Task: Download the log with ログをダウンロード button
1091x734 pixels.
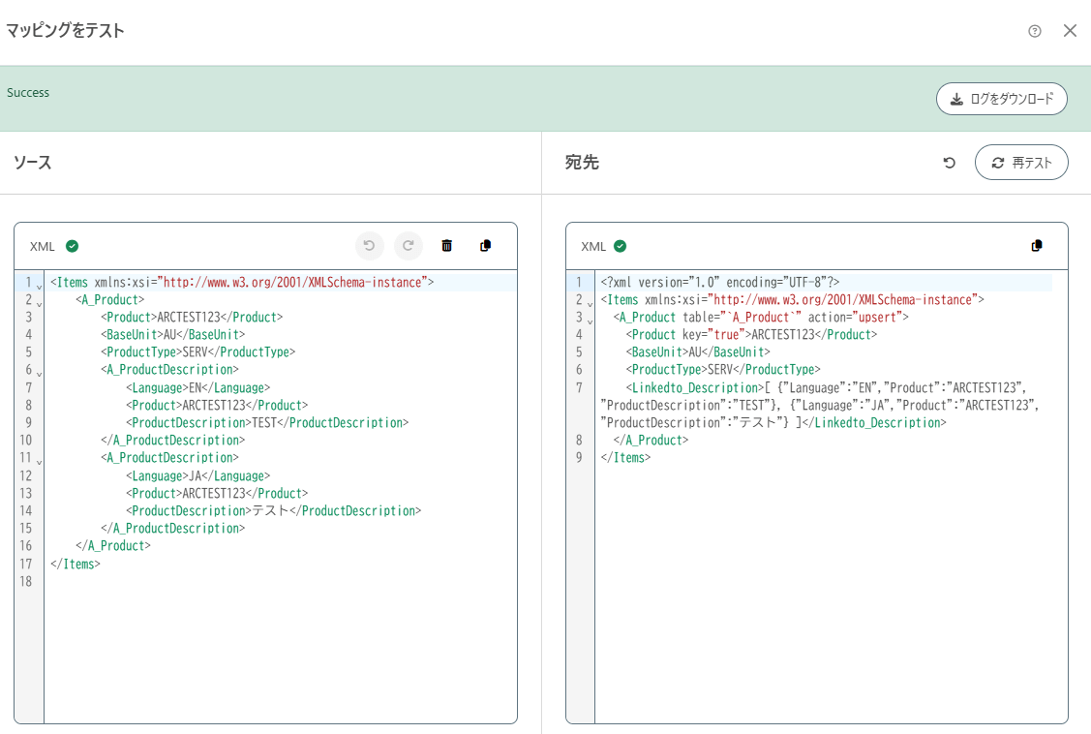Action: [1001, 99]
